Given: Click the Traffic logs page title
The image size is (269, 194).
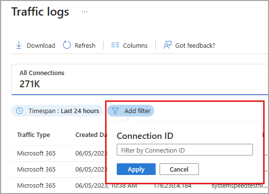Looking at the screenshot, I should point(40,12).
